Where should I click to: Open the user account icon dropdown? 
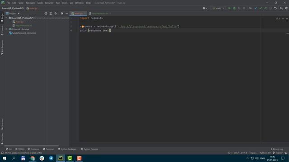point(205,8)
